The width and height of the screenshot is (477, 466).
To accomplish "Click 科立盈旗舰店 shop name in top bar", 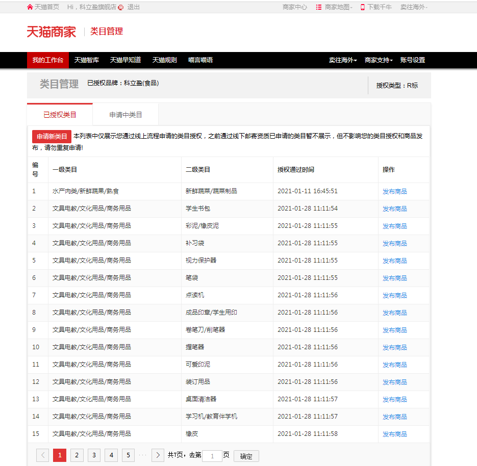I will (x=97, y=7).
